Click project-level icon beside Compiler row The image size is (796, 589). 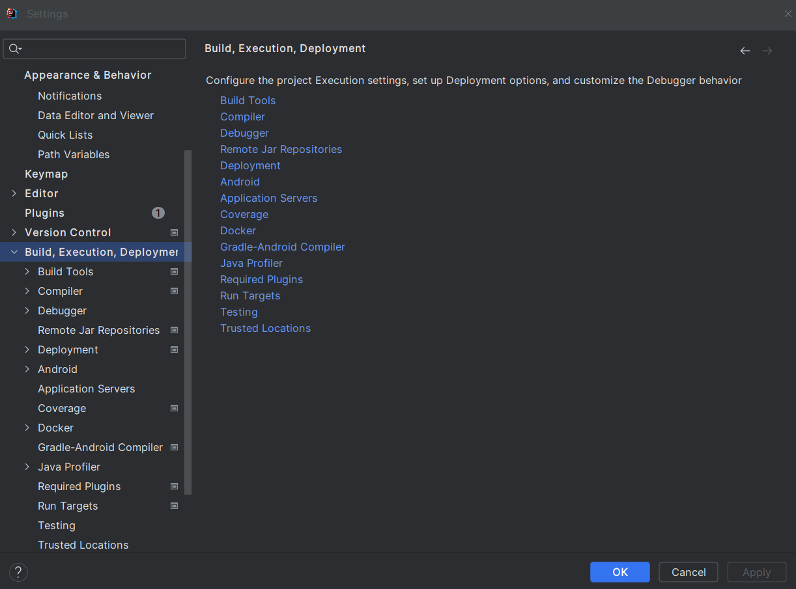pyautogui.click(x=174, y=291)
